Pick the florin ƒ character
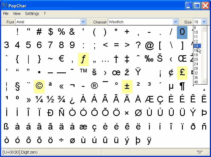Image resolution: width=211 pixels, height=157 pixels. (83, 59)
